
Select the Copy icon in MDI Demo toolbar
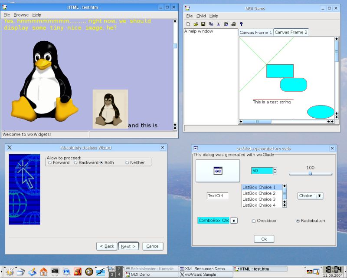tap(211, 24)
